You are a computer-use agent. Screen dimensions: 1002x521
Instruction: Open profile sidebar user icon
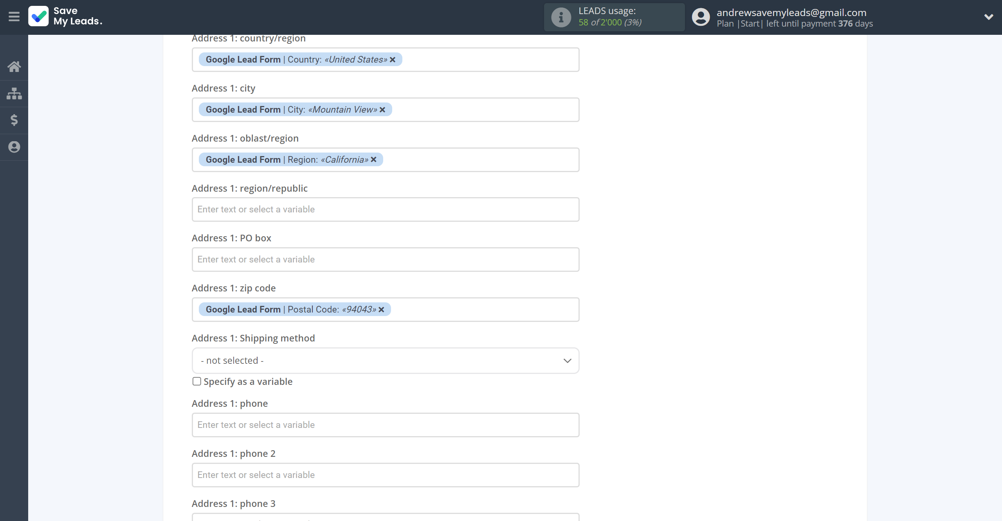14,147
